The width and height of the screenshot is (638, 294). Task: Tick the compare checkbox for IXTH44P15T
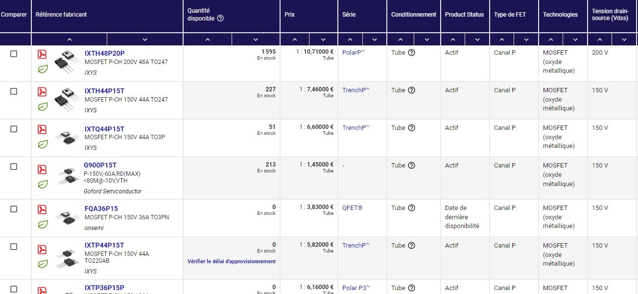click(14, 91)
